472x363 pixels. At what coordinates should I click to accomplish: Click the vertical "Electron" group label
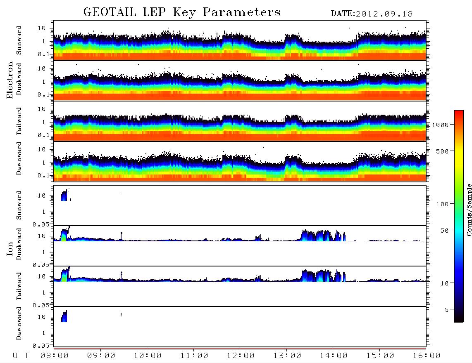click(x=10, y=80)
